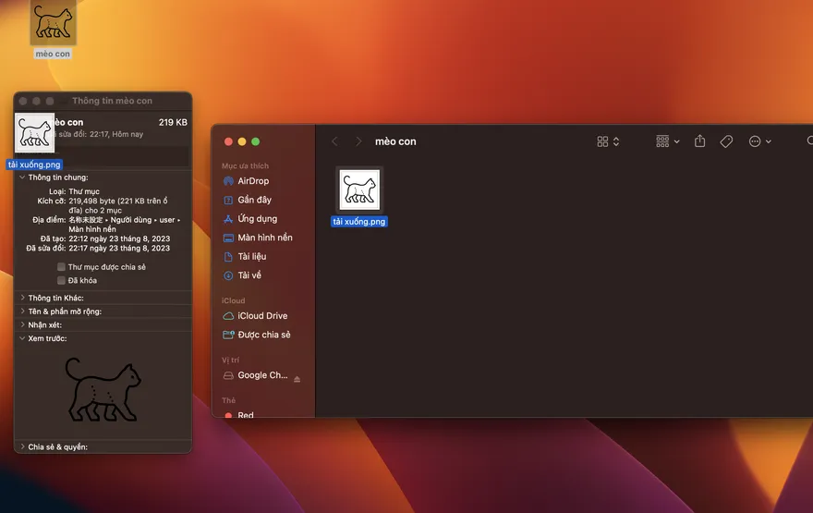Open Ứng dụng in the Finder sidebar
Screen dimensions: 813x513
click(257, 218)
